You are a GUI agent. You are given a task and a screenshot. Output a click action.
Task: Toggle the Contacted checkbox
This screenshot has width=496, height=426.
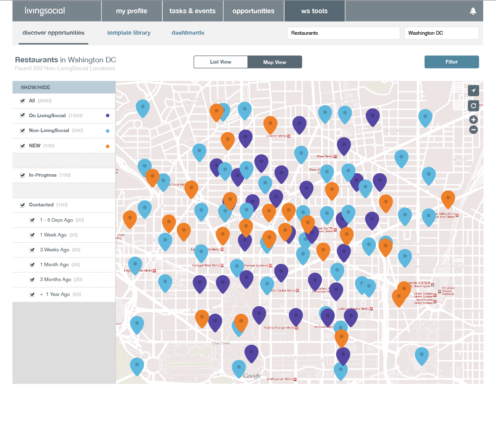click(23, 205)
